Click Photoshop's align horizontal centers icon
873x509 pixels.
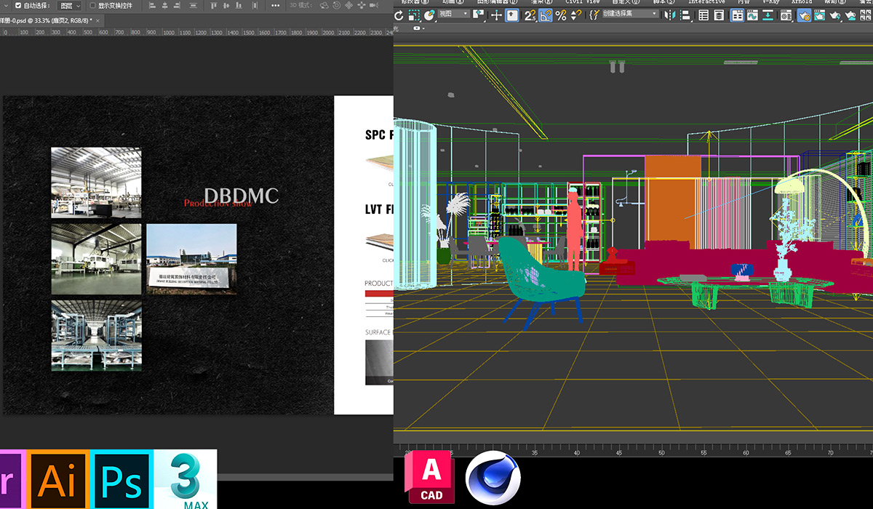(x=165, y=5)
